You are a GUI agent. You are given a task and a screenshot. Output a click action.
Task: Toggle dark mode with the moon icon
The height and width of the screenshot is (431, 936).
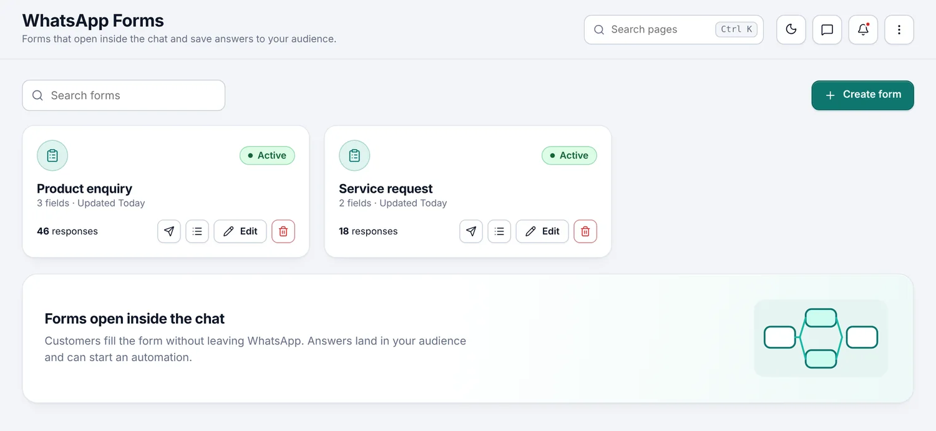791,29
